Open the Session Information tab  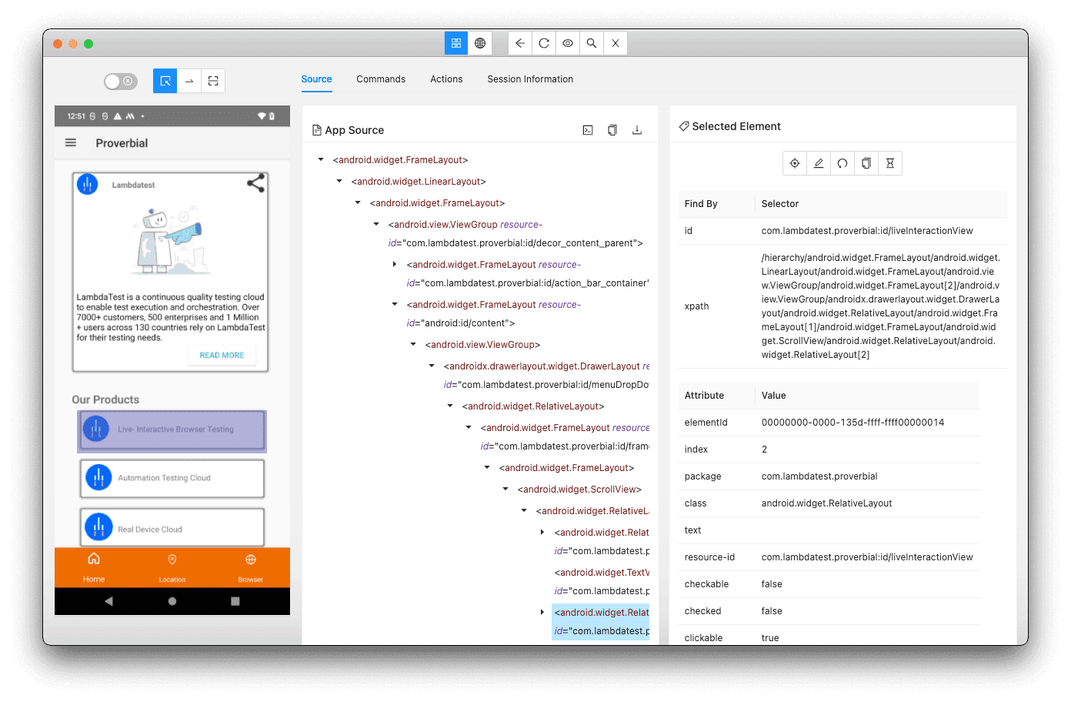coord(530,79)
